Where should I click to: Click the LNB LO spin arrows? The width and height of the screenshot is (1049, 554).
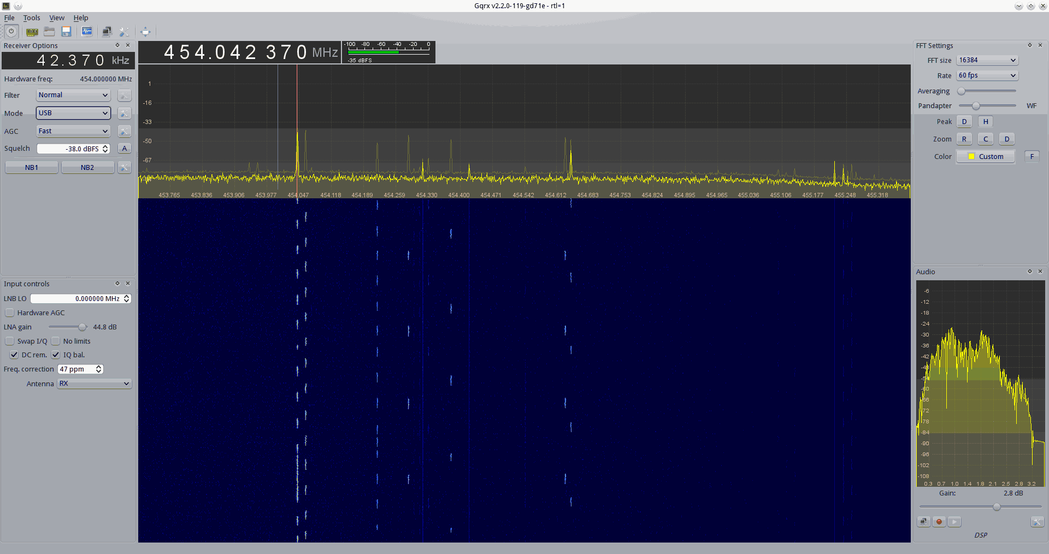pyautogui.click(x=127, y=298)
